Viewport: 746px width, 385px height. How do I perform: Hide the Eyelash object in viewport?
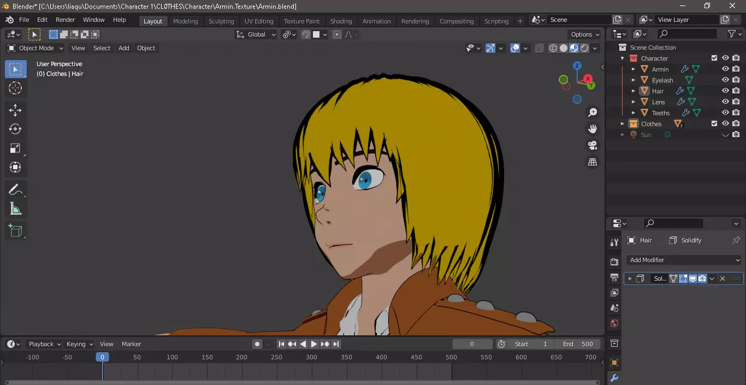(x=725, y=80)
